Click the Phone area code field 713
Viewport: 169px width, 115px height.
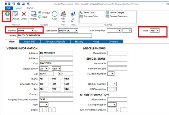[x=44, y=79]
